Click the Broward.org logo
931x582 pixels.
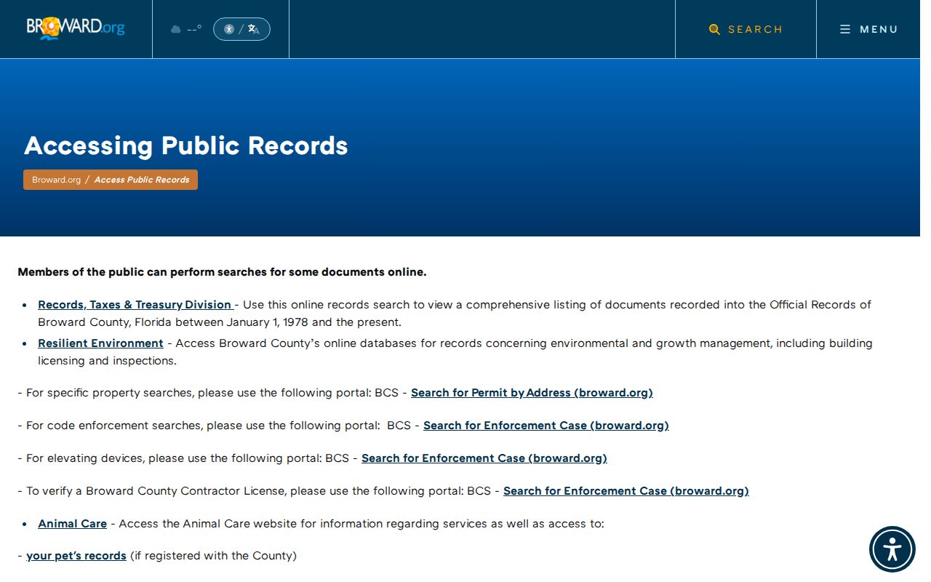tap(76, 28)
